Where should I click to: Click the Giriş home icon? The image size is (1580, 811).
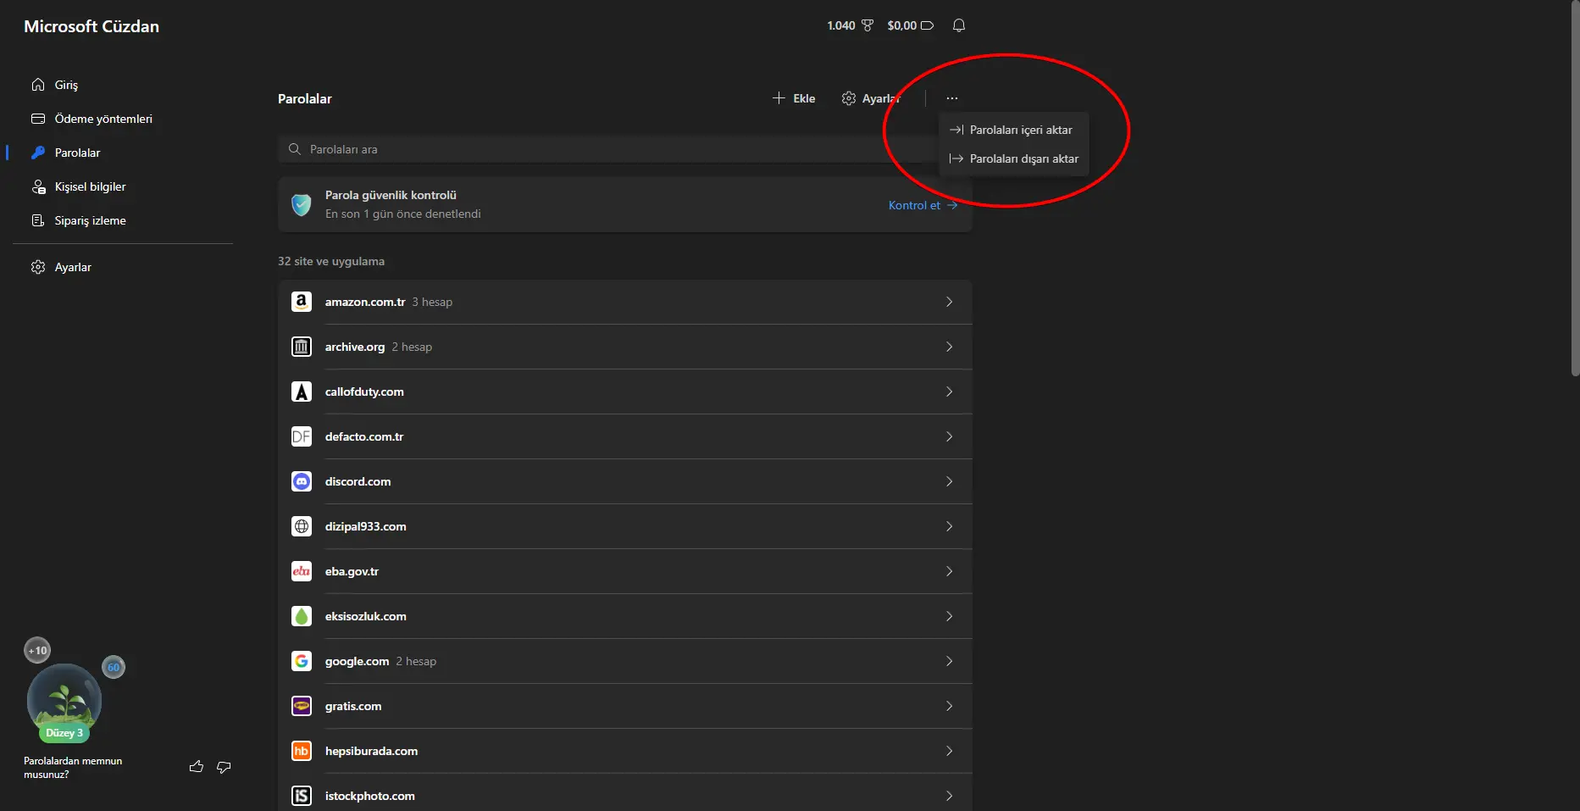38,85
